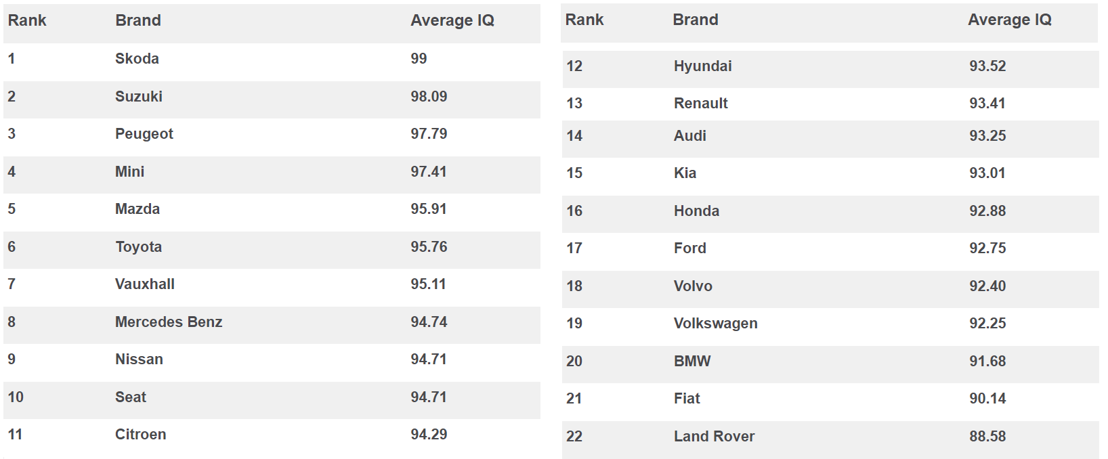Click the Skoda brand cell
Viewport: 1108px width, 459px height.
[137, 59]
